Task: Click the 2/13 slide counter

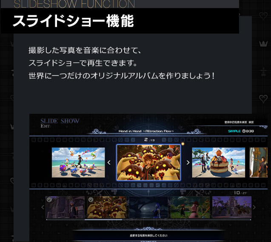Action: click(149, 140)
